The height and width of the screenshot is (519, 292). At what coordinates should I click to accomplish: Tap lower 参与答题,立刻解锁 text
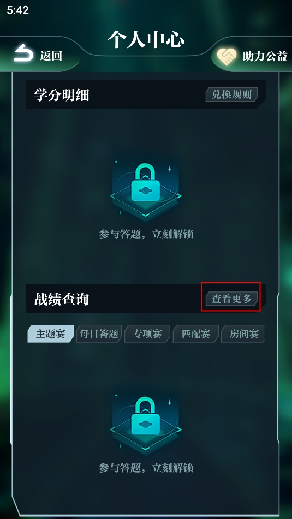(146, 468)
